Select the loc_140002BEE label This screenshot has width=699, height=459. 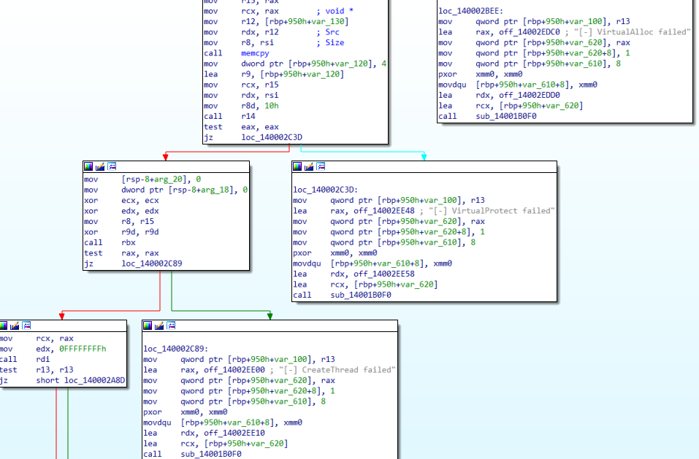(471, 11)
